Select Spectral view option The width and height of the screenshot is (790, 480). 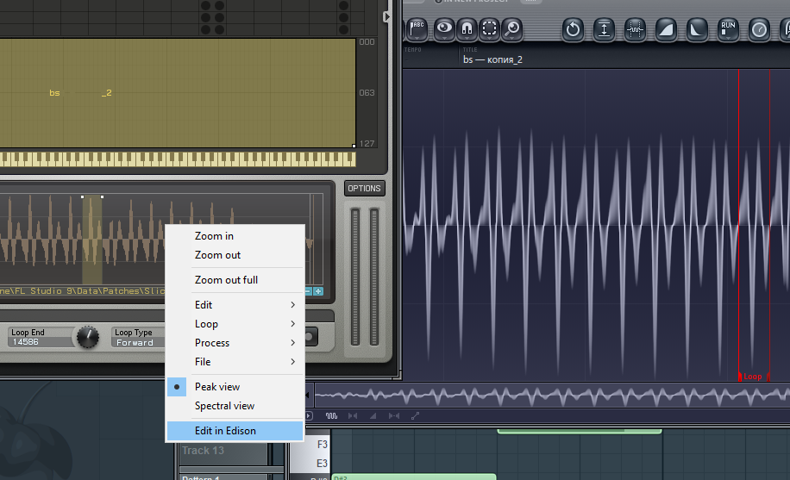coord(235,406)
